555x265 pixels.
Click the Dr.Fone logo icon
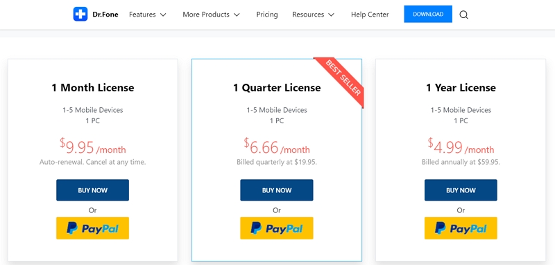coord(80,15)
